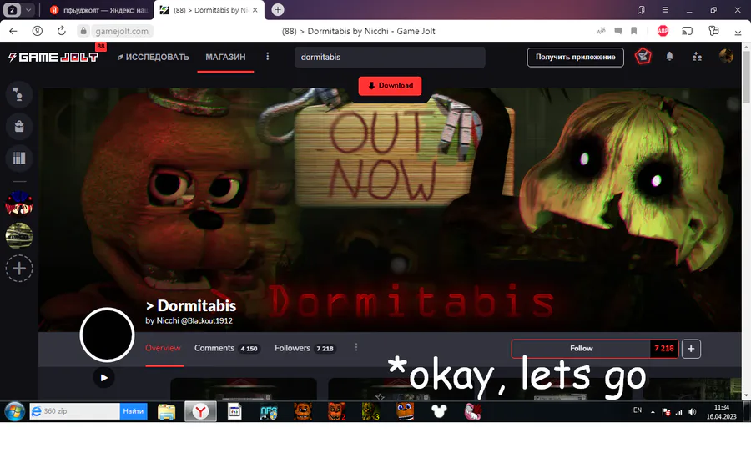Screen dimensions: 751x463
Task: Click the round black game avatar
Action: point(107,335)
